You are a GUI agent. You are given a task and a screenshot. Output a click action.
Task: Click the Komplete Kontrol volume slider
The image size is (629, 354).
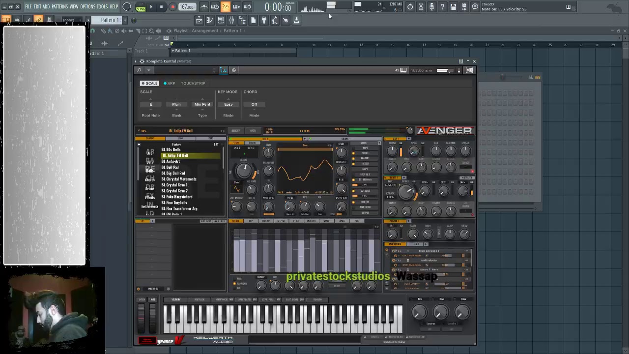pos(445,70)
